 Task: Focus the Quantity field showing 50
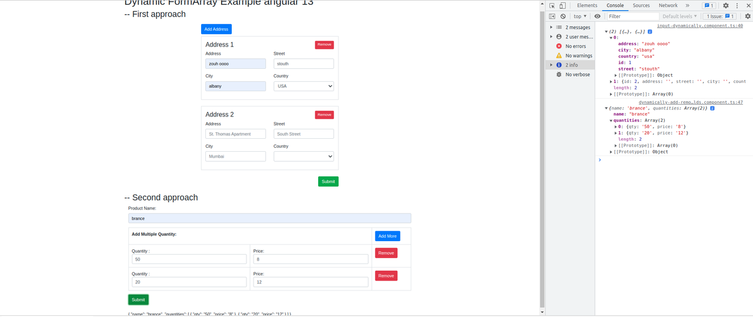189,259
